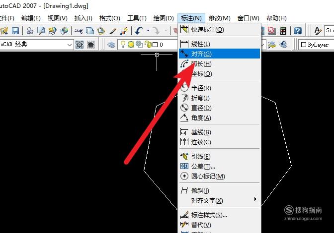Click the Cut scissors icon

click(79, 31)
